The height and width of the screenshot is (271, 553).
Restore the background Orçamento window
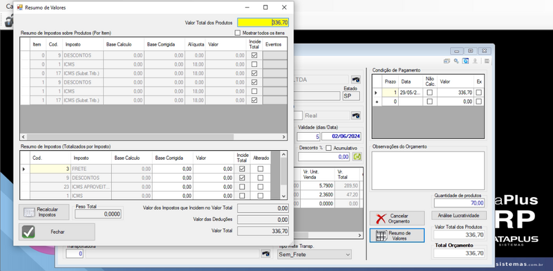coord(471,51)
